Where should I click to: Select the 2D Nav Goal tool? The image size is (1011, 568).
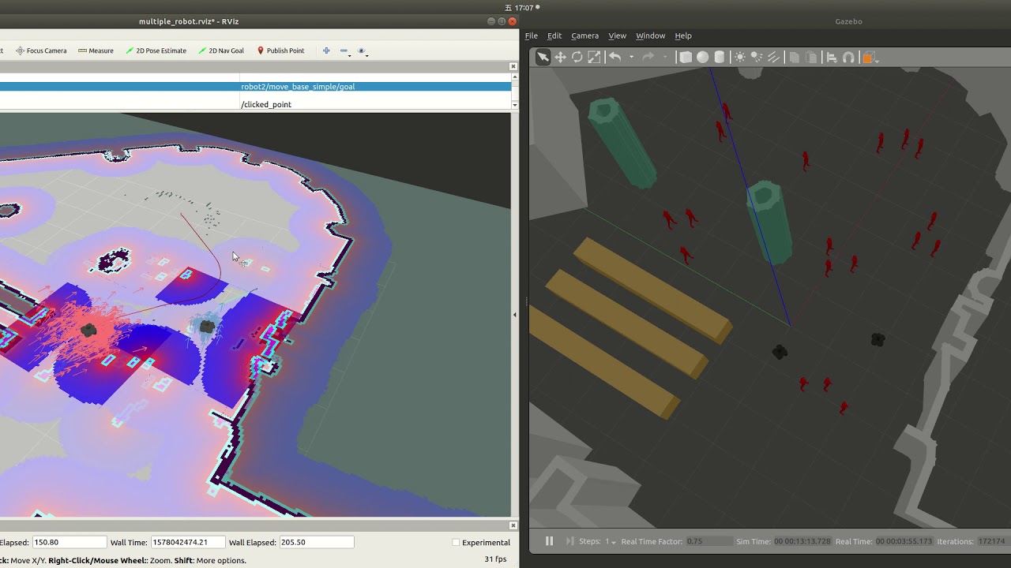coord(221,50)
